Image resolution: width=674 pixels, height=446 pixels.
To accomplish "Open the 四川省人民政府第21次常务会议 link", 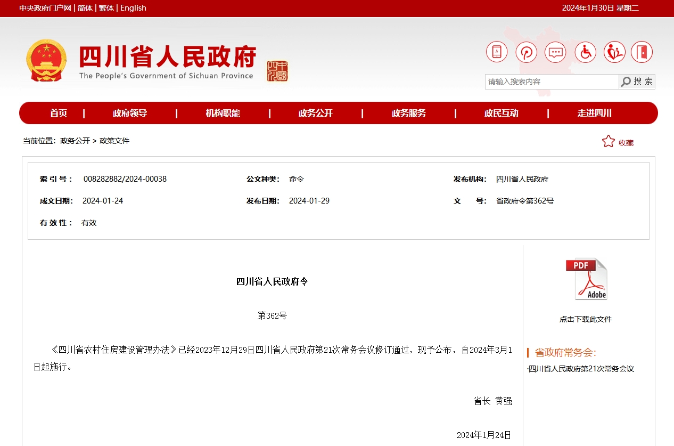I will pyautogui.click(x=583, y=368).
